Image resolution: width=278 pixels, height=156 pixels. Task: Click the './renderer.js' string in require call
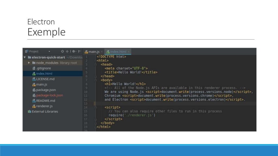tap(139, 115)
